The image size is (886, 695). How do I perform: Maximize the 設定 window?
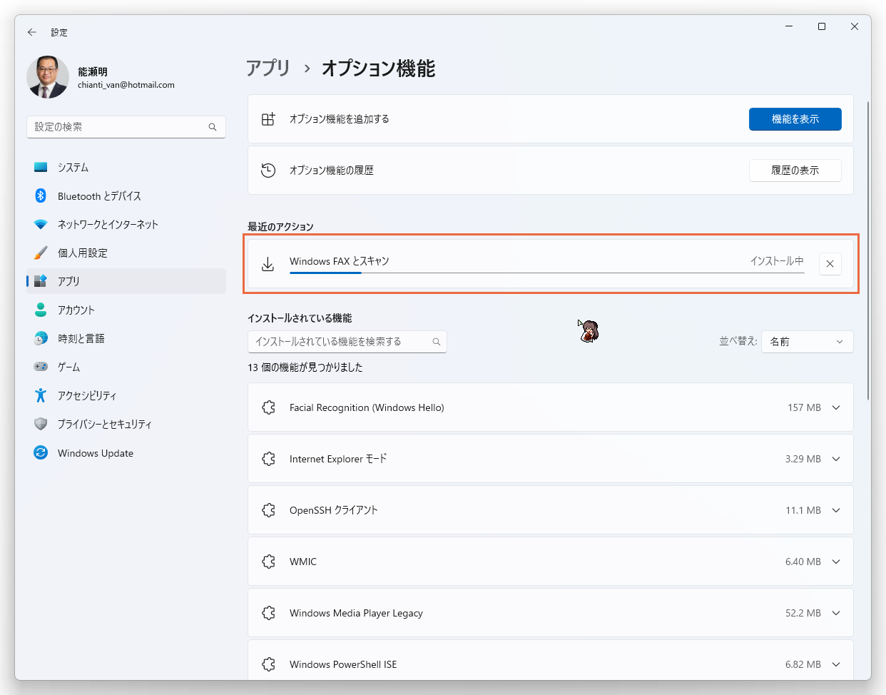coord(822,26)
